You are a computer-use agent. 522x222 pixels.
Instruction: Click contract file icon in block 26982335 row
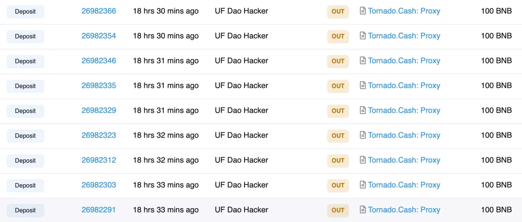(x=363, y=85)
